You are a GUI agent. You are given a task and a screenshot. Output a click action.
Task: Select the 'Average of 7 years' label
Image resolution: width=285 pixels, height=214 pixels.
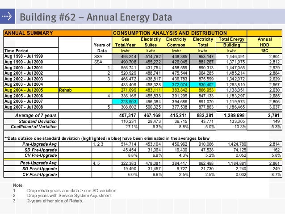(36, 115)
